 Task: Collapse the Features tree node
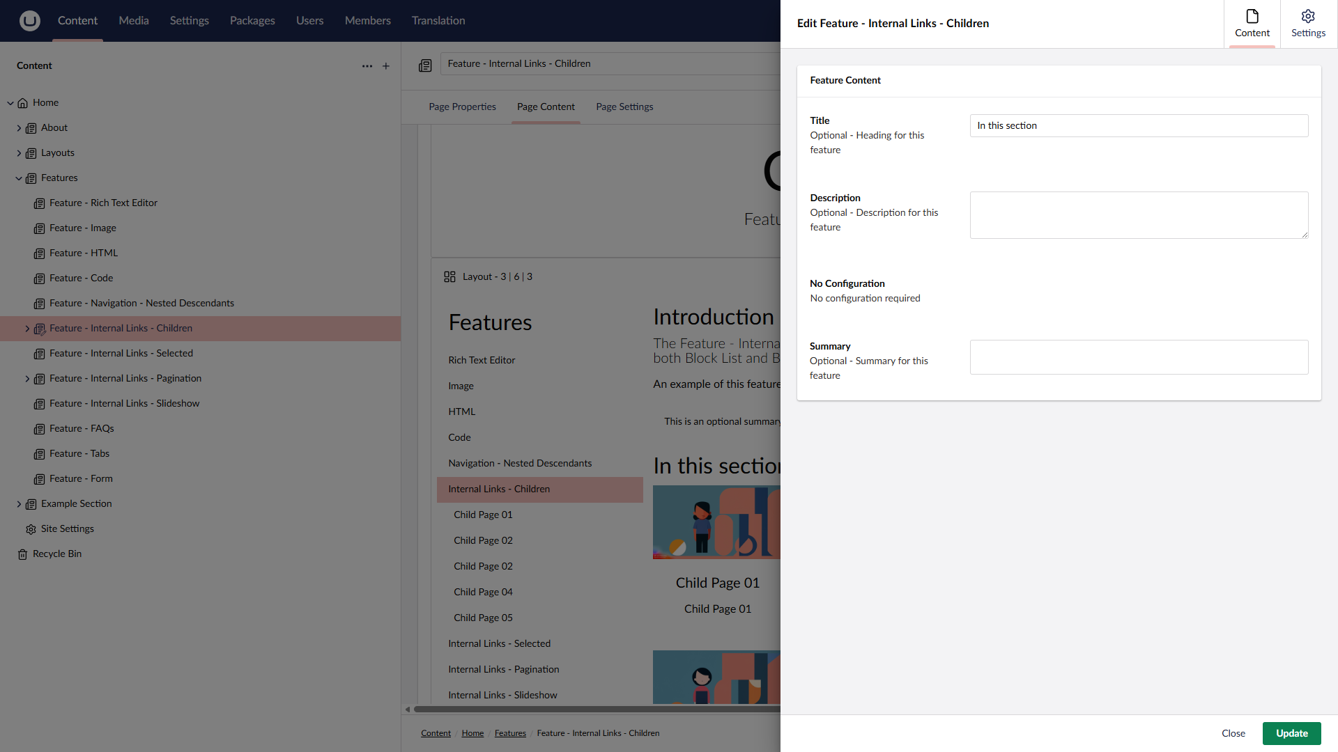click(19, 178)
